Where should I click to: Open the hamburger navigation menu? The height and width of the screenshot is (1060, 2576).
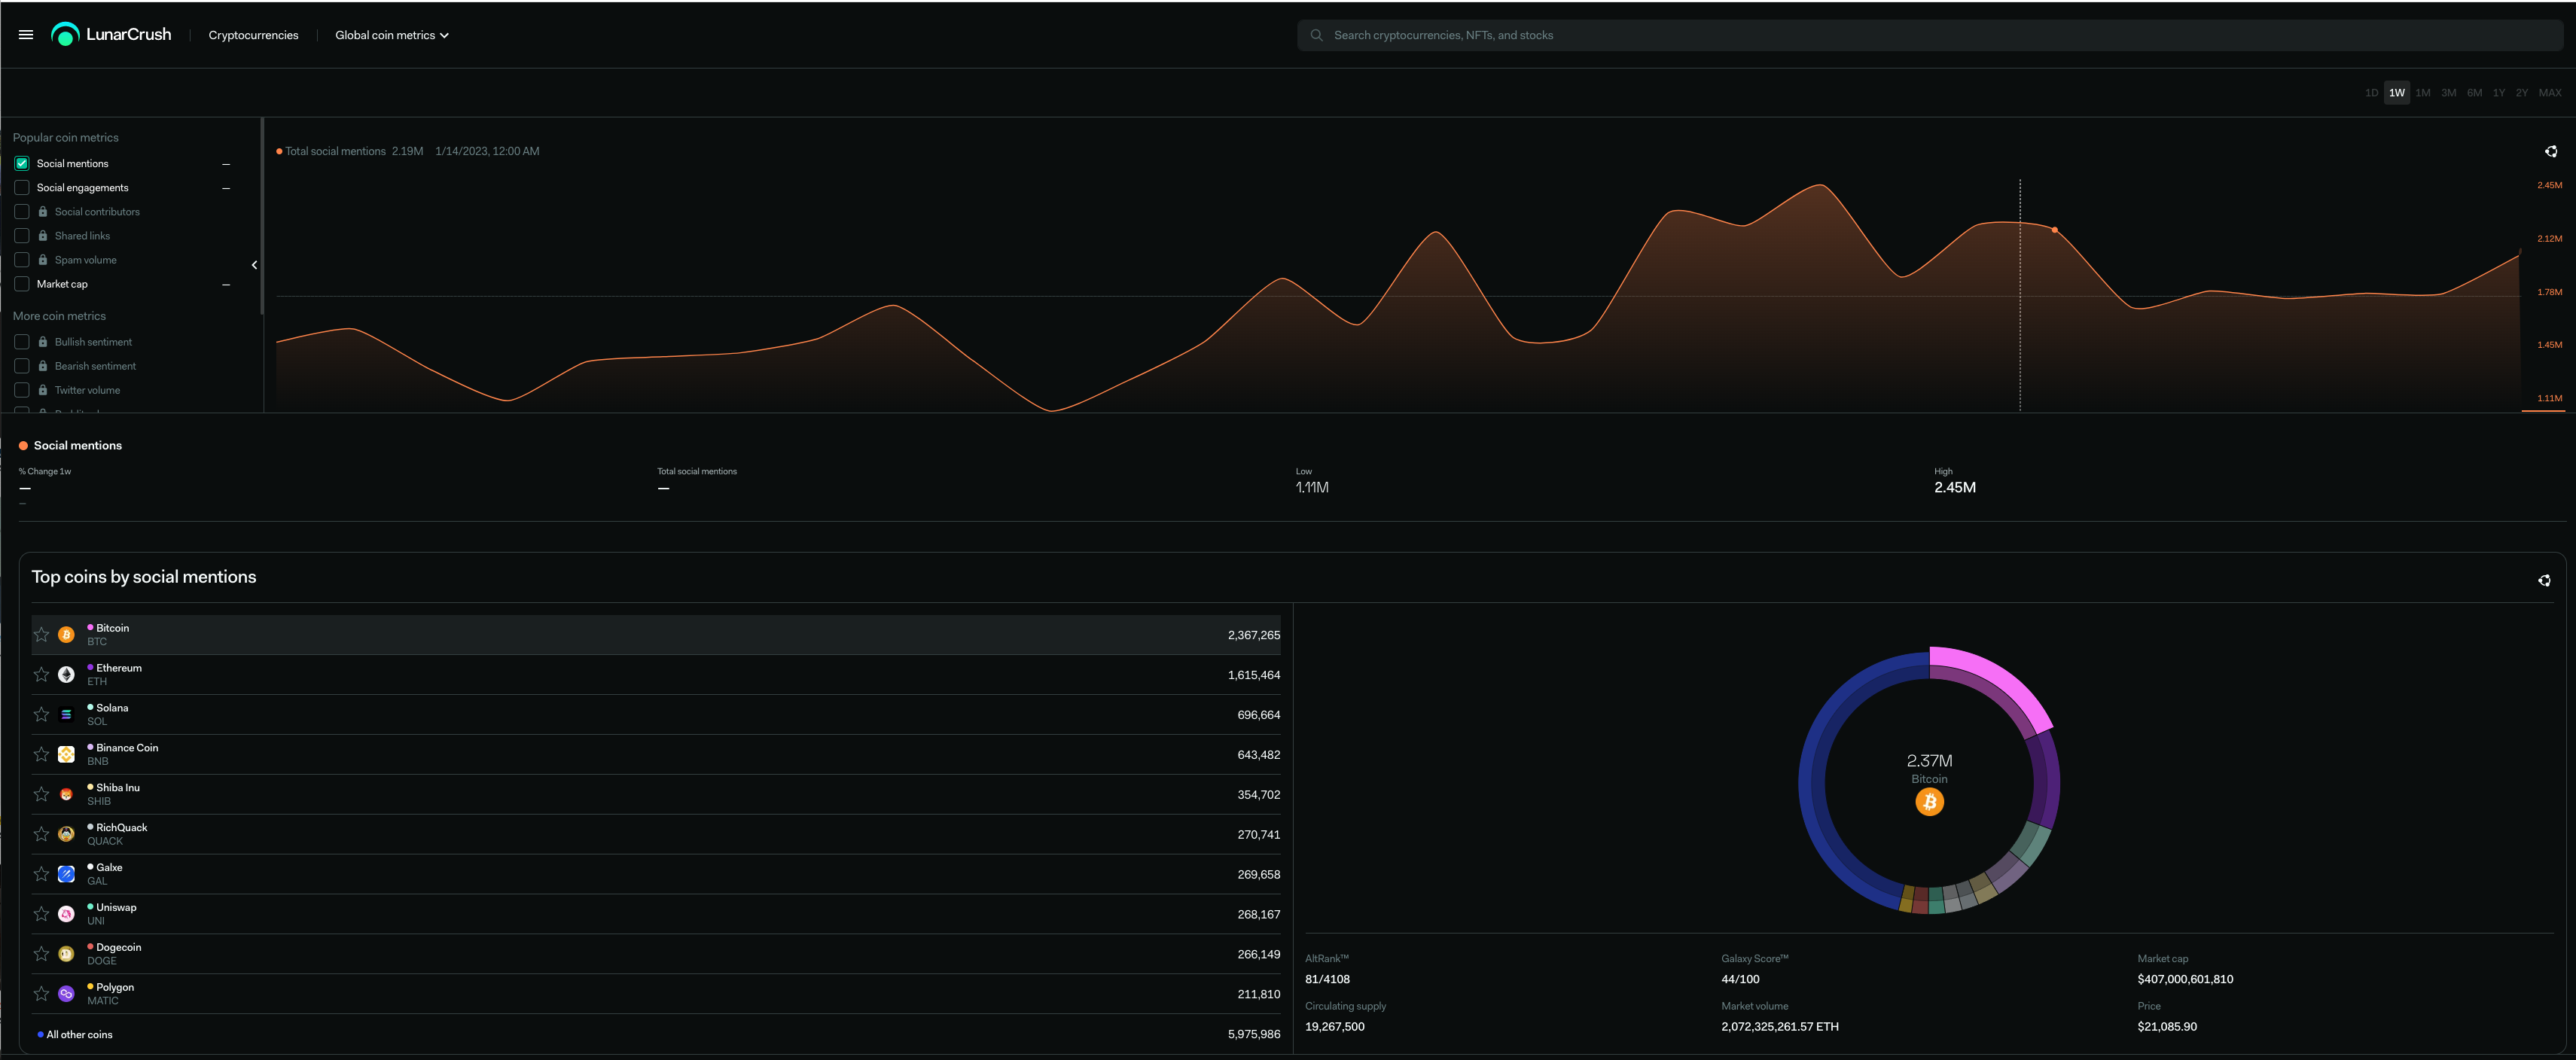click(26, 35)
